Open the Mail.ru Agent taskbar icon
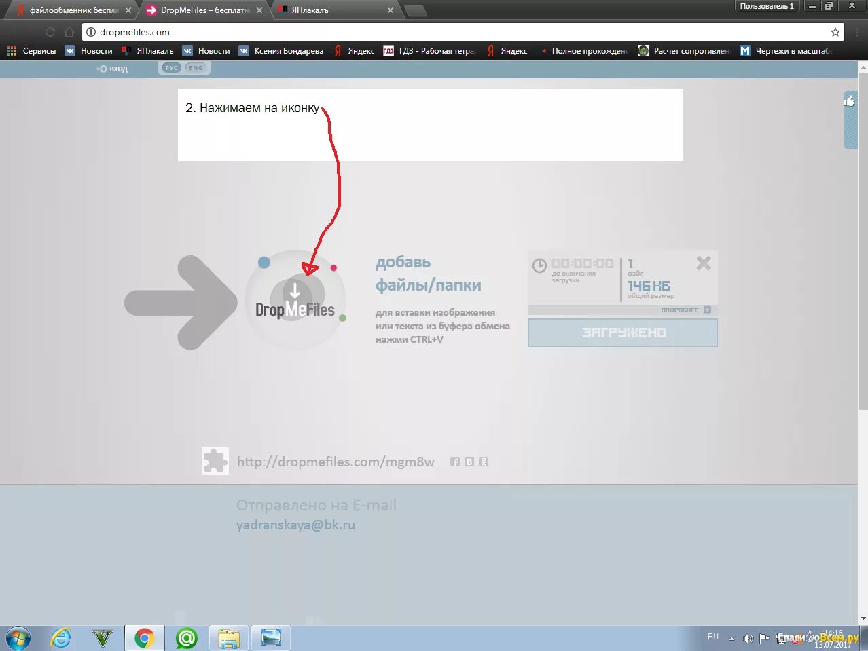 point(186,638)
